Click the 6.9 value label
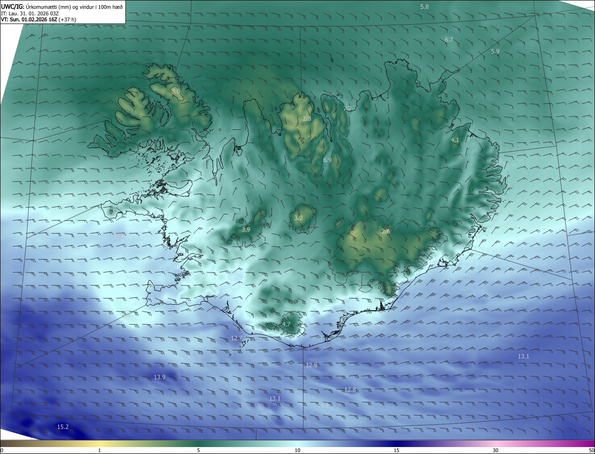This screenshot has height=454, width=595. coord(327,160)
